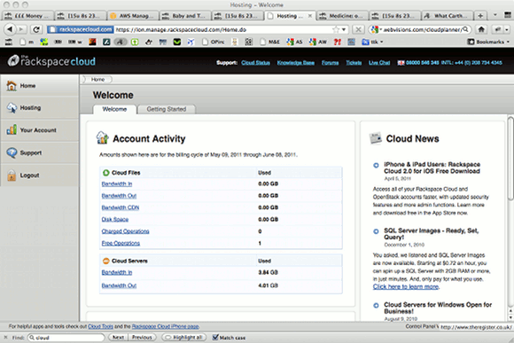Click Previous in the find bar

pyautogui.click(x=142, y=337)
